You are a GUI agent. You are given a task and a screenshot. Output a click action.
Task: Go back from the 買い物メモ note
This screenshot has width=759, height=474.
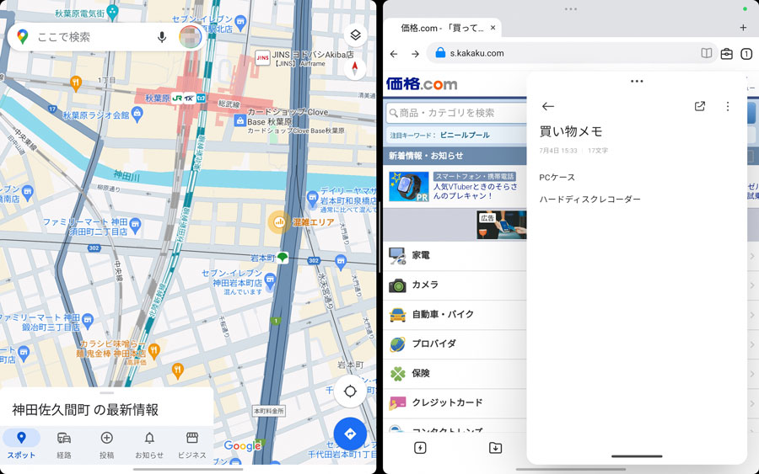point(547,106)
